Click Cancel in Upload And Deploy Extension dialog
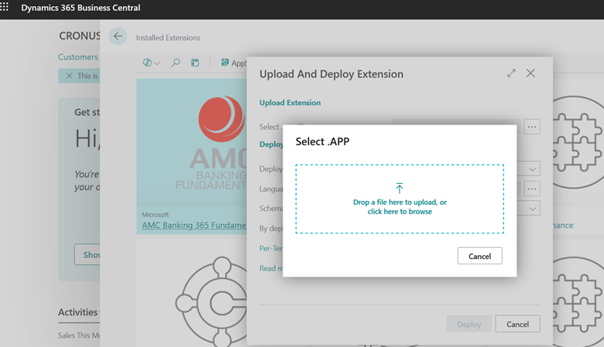Image resolution: width=604 pixels, height=347 pixels. pos(517,325)
